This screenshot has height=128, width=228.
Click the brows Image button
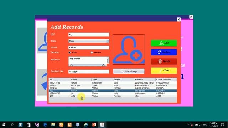tap(129, 71)
